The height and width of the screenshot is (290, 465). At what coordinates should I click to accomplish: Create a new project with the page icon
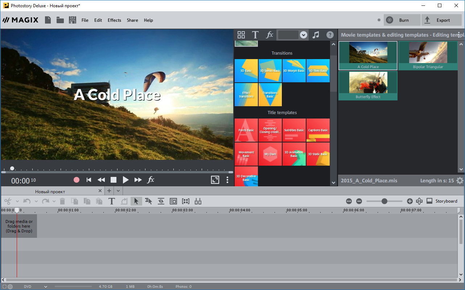pyautogui.click(x=48, y=20)
